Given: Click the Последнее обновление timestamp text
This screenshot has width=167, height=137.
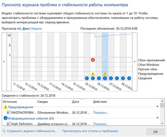Looking at the screenshot, I should click(109, 29).
